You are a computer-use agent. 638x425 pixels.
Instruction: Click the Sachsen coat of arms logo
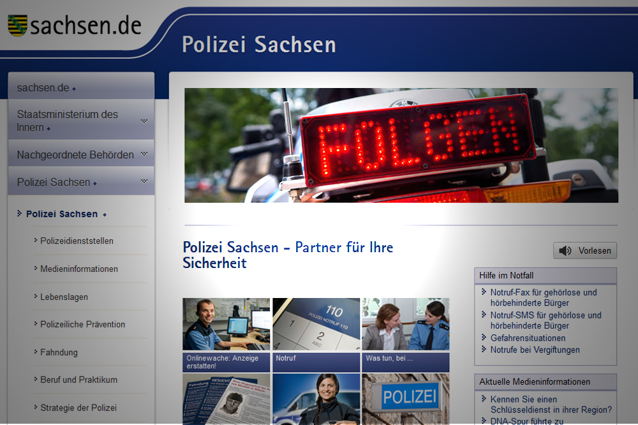pyautogui.click(x=19, y=26)
